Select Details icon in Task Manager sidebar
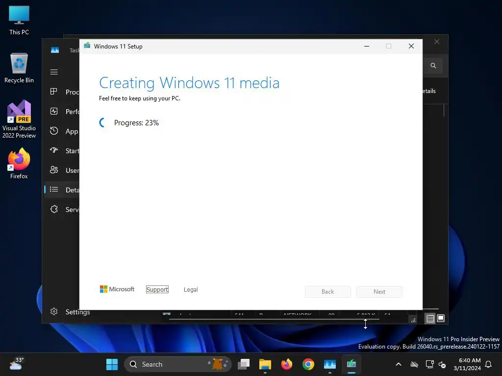This screenshot has height=376, width=502. pos(54,189)
